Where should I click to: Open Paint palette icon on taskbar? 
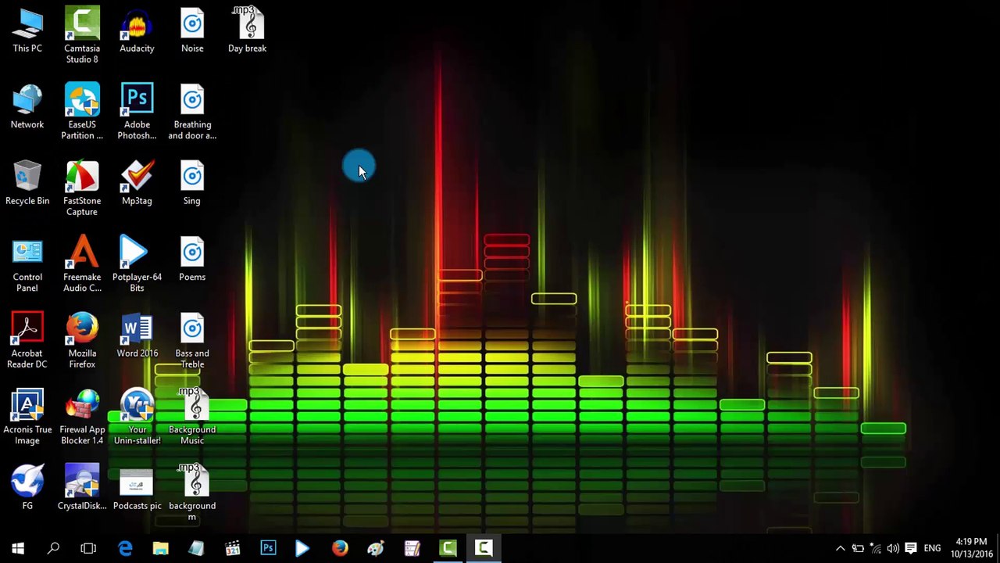tap(375, 548)
